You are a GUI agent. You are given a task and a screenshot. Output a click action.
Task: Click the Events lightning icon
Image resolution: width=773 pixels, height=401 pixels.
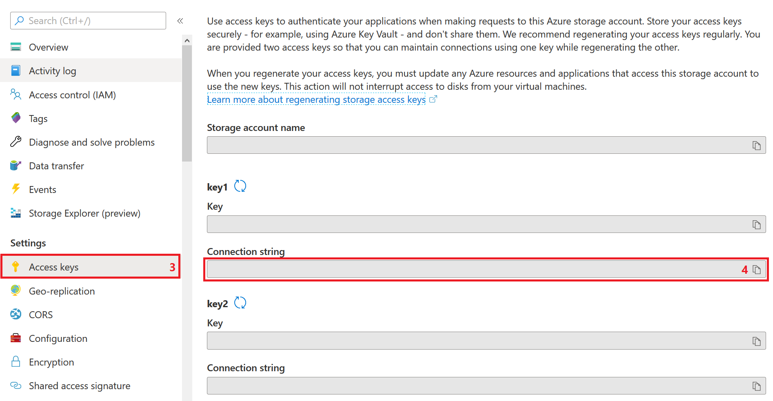coord(16,189)
